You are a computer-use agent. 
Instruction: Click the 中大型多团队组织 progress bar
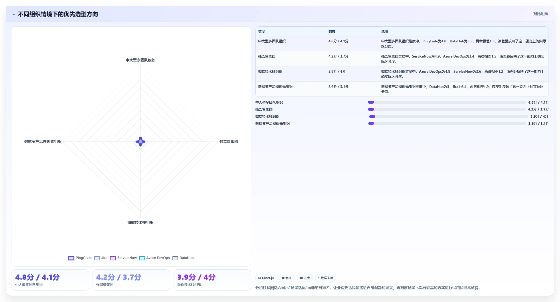click(x=447, y=102)
